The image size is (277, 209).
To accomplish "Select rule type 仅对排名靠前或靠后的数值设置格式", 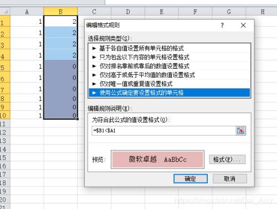I will coord(169,66).
